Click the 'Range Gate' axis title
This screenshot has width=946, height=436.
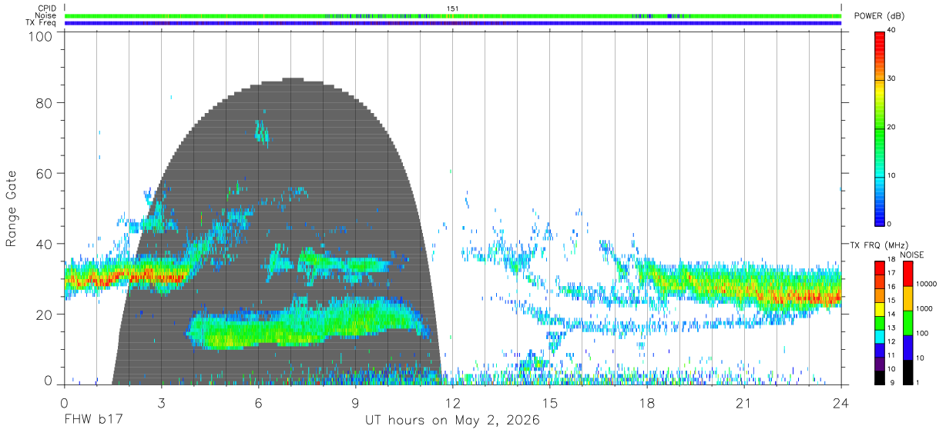click(x=12, y=209)
